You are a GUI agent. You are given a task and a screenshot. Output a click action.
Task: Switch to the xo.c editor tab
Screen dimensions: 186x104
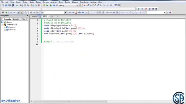pyautogui.click(x=53, y=17)
